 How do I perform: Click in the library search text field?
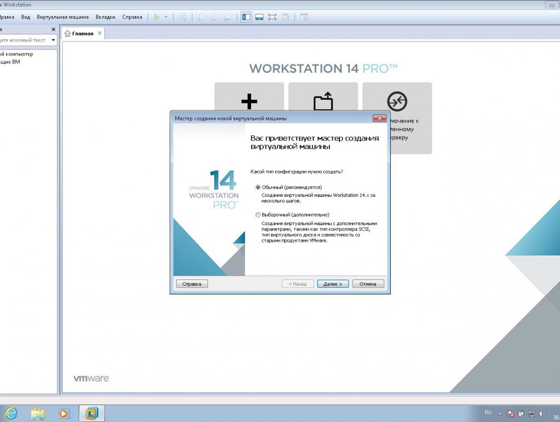pyautogui.click(x=24, y=40)
